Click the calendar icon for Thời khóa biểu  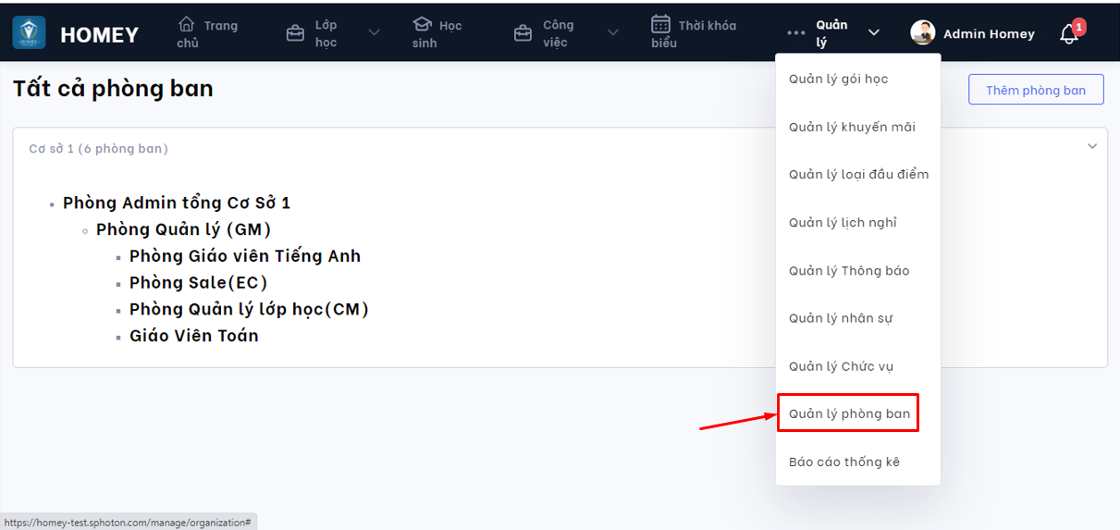pyautogui.click(x=660, y=23)
